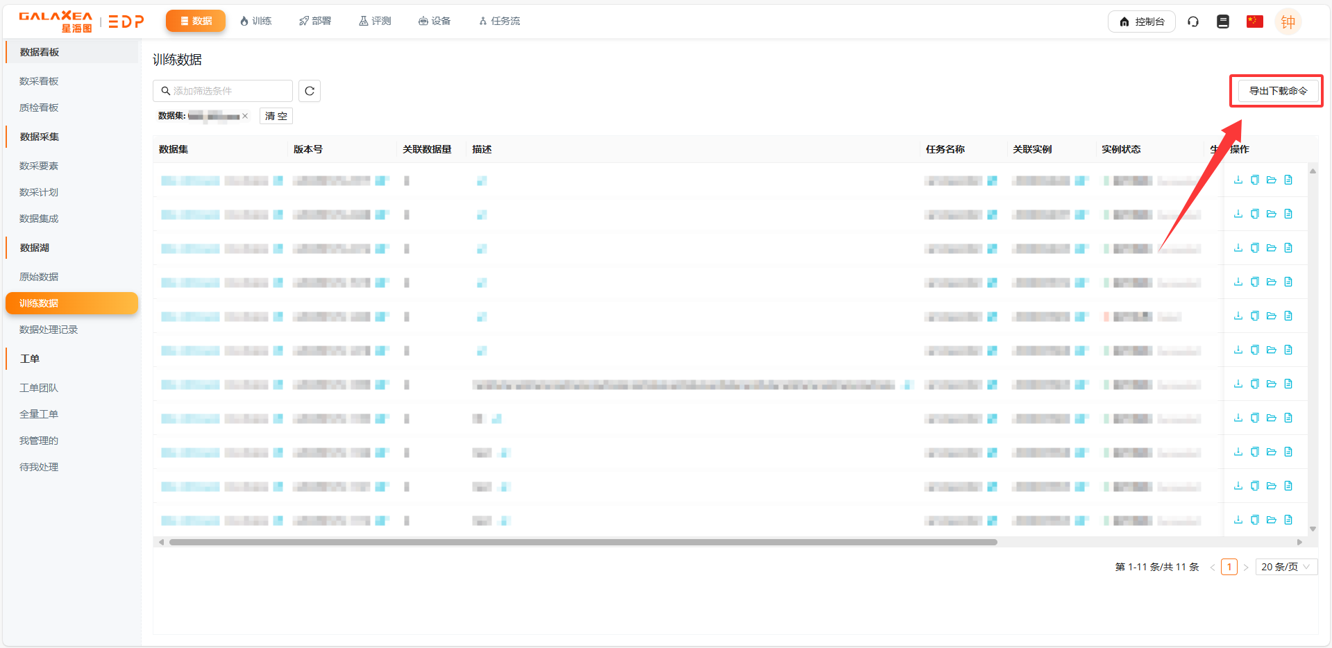Click document icon in fourth table row
1332x648 pixels.
tap(1288, 282)
